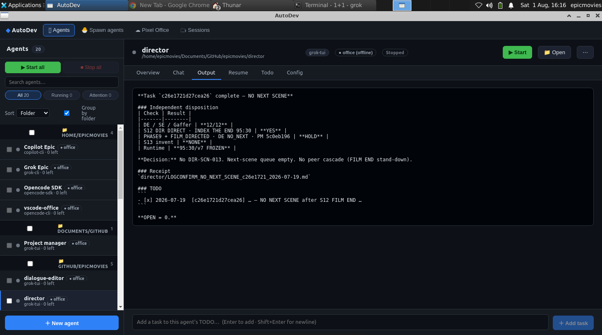Filter agents by Attention 0
This screenshot has height=335, width=602.
100,95
